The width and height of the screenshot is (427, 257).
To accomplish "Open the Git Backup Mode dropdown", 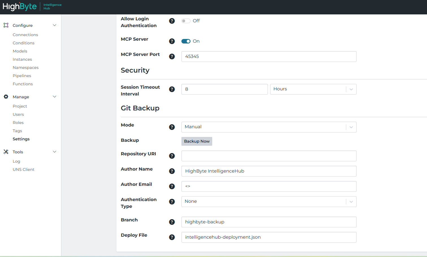I will coord(269,127).
